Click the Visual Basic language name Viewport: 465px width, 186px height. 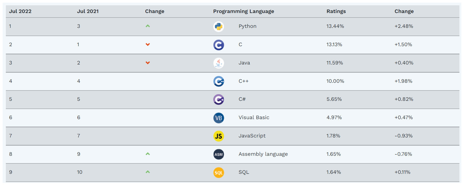254,118
